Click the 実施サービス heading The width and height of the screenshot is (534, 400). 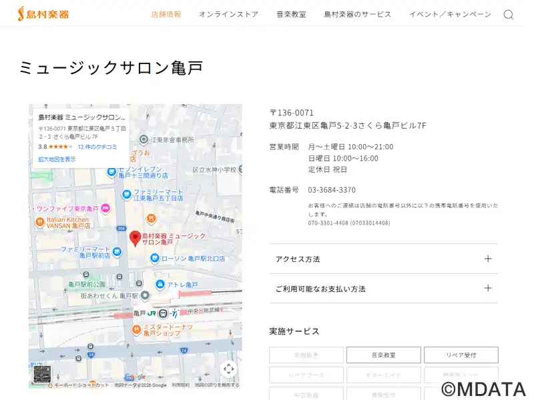(x=294, y=331)
